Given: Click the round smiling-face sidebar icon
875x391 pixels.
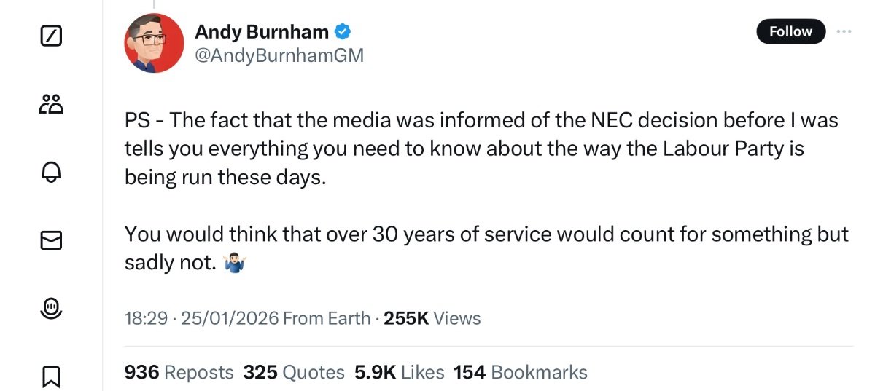Looking at the screenshot, I should click(51, 309).
